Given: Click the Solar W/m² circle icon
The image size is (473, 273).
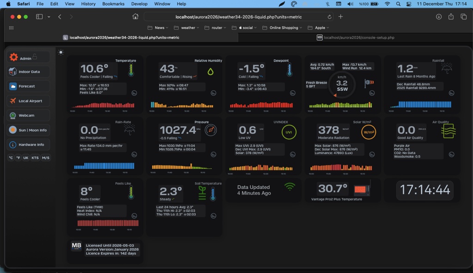Looking at the screenshot, I should click(368, 132).
